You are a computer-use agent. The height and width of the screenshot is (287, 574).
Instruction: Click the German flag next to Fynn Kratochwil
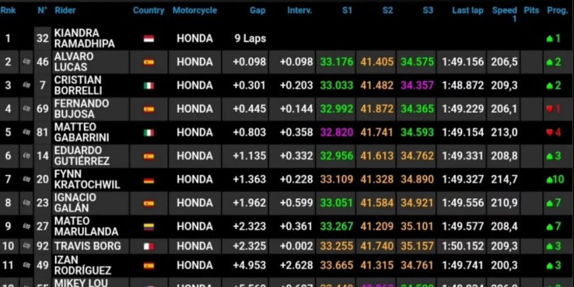149,180
